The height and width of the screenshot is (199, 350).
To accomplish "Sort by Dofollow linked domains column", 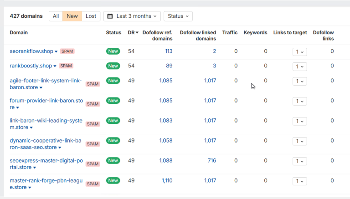I will [198, 36].
